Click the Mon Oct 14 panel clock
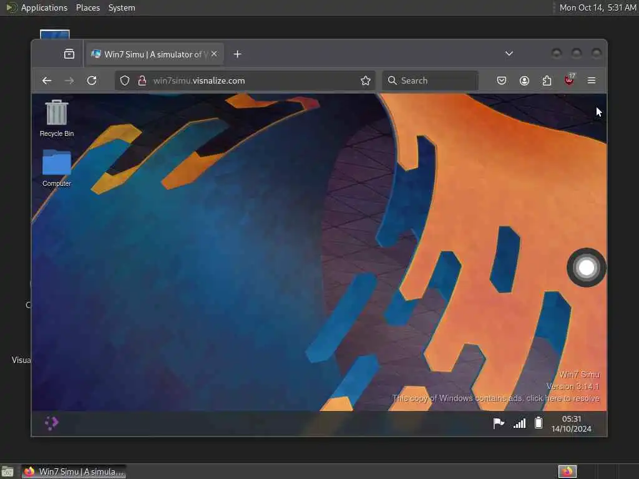The height and width of the screenshot is (479, 639). (x=598, y=7)
